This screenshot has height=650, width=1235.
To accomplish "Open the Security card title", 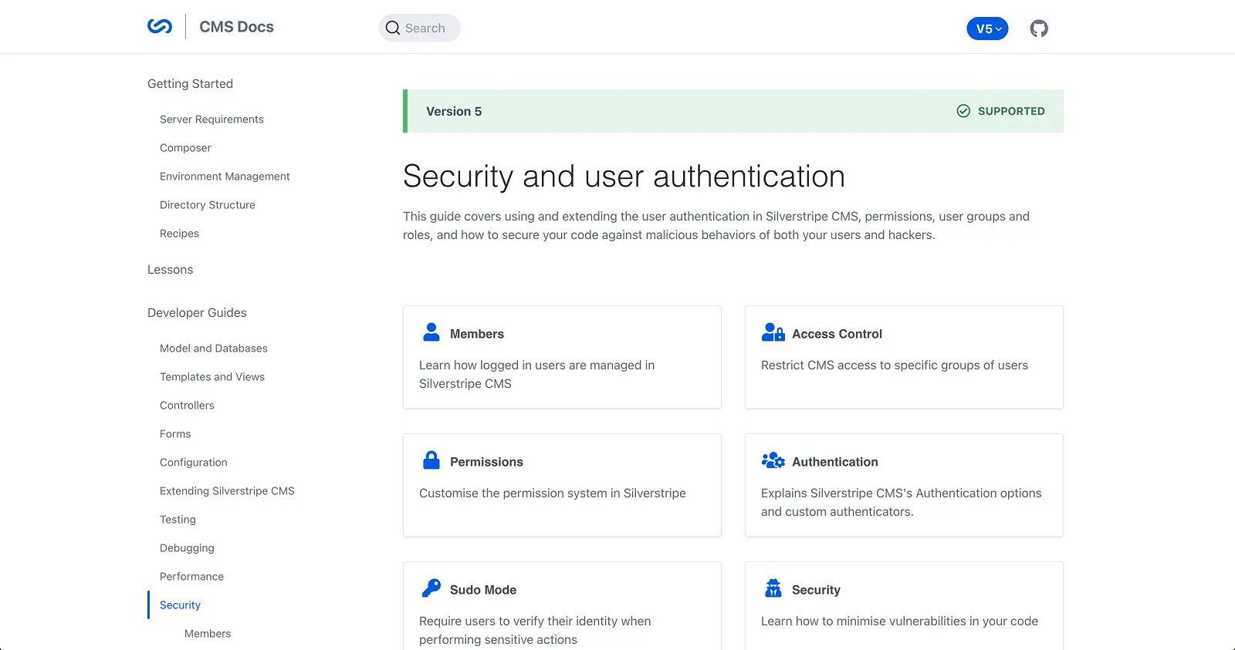I will pos(816,590).
